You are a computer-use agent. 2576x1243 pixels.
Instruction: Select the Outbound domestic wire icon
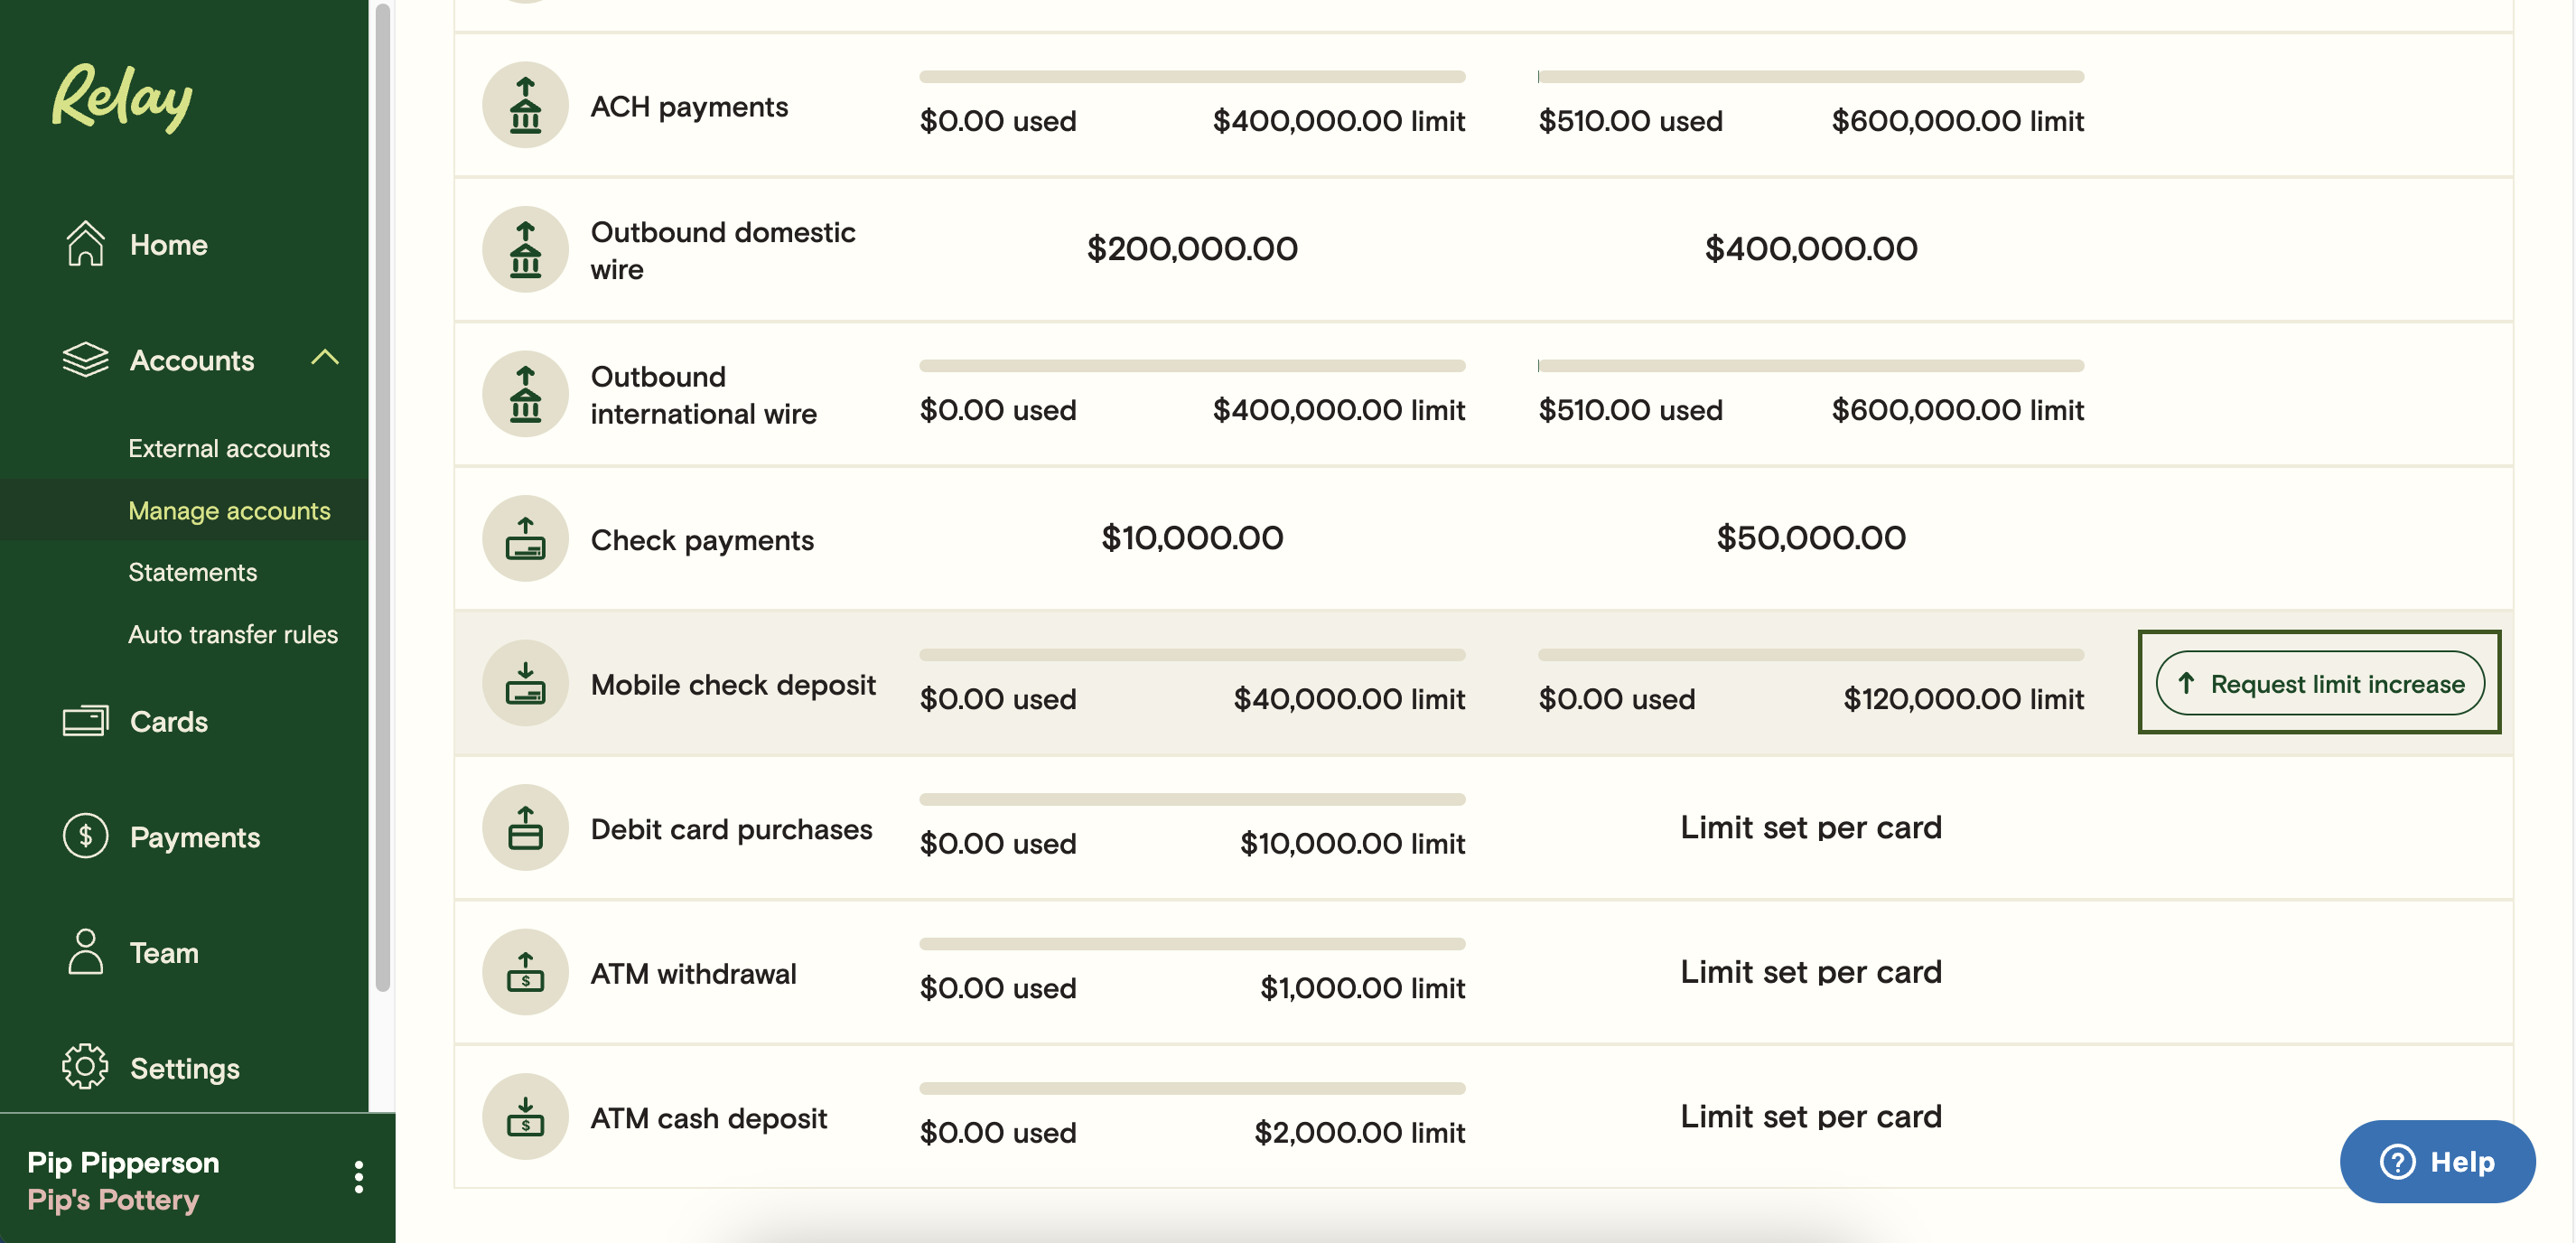tap(525, 249)
